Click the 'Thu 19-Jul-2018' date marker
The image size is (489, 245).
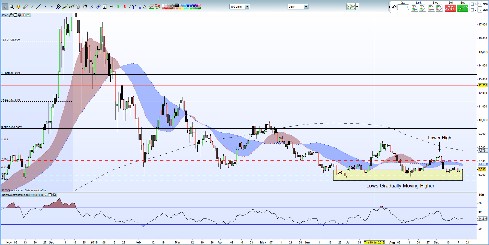coord(374,242)
